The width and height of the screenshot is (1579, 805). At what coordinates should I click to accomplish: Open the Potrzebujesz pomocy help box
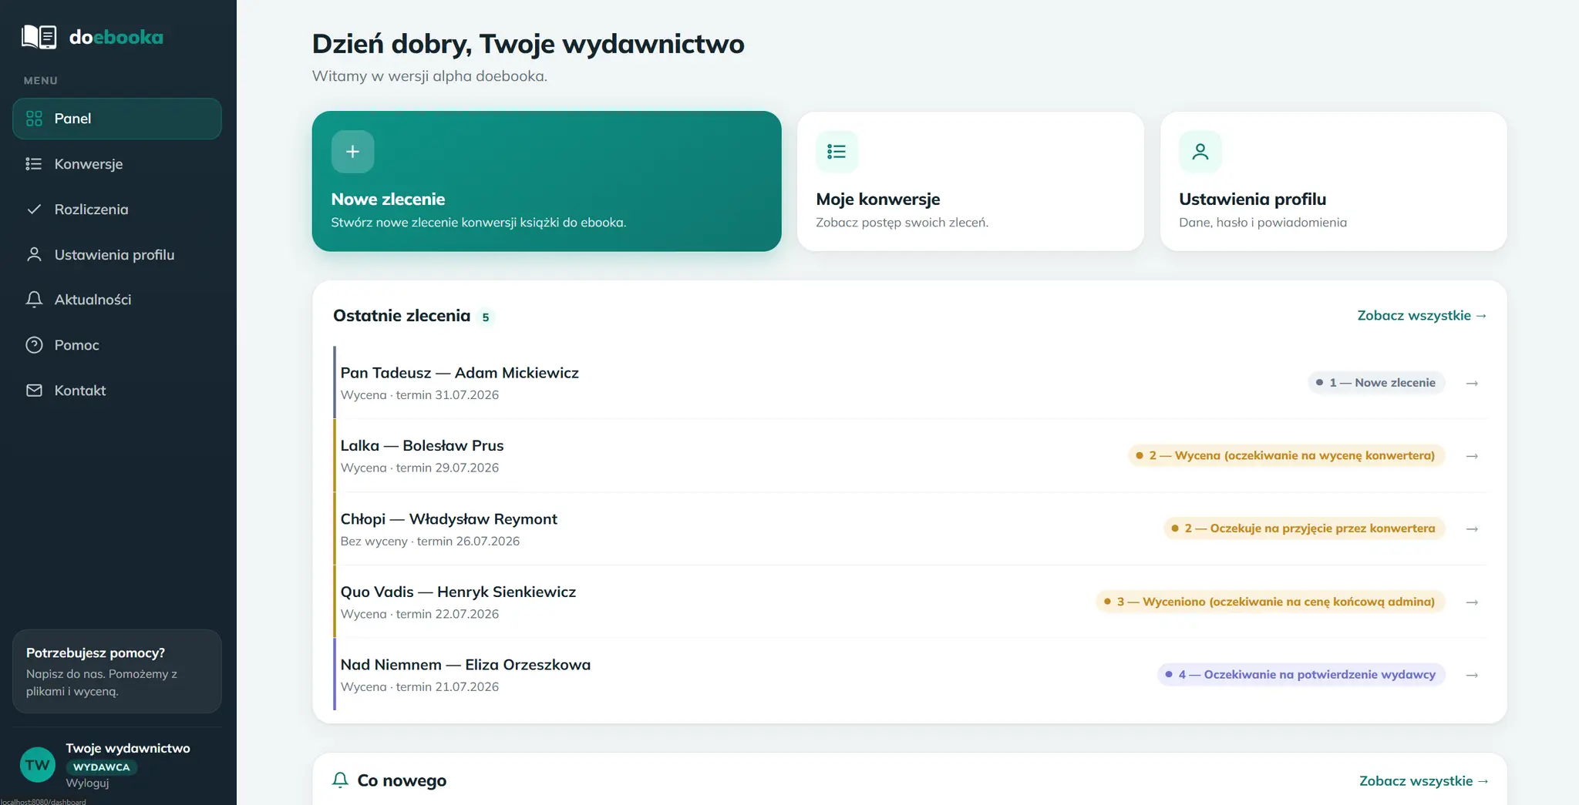coord(117,671)
